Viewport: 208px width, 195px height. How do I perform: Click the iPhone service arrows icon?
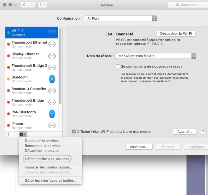pos(52,125)
